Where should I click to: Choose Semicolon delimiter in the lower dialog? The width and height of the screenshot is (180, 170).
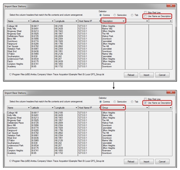pos(115,102)
